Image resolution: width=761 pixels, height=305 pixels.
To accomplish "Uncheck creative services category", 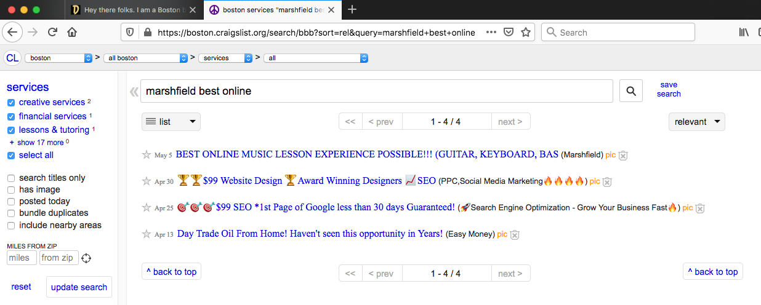I will click(11, 103).
